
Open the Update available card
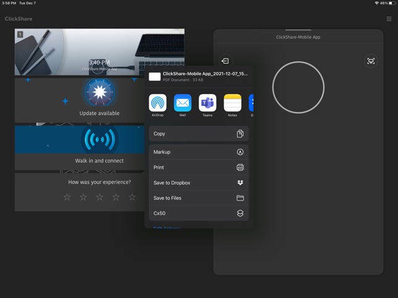pos(80,100)
